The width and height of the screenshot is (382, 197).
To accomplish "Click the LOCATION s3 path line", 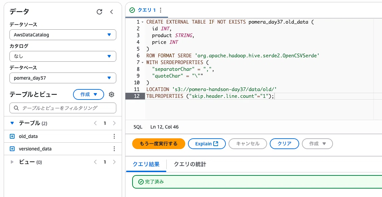I will coord(212,89).
